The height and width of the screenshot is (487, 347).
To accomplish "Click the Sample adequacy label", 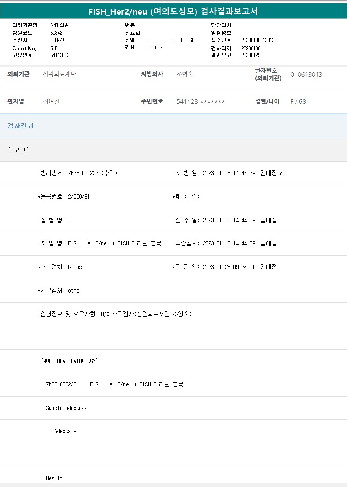I will pyautogui.click(x=66, y=408).
